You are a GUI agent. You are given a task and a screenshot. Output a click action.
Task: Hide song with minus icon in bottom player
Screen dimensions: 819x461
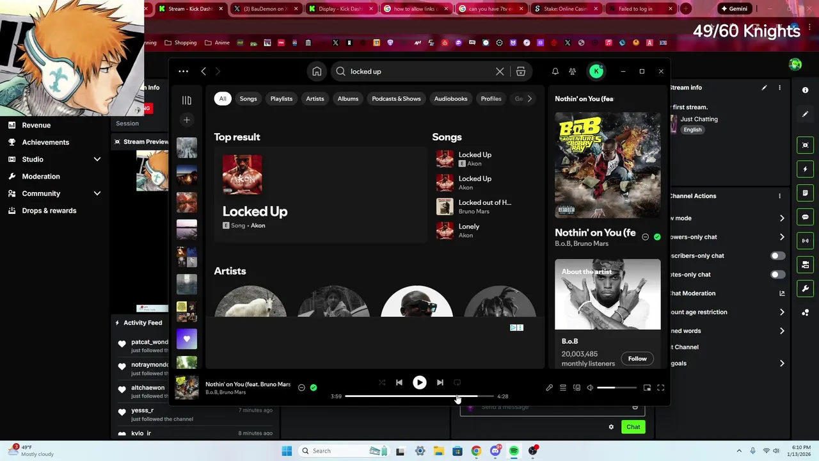[x=301, y=387]
